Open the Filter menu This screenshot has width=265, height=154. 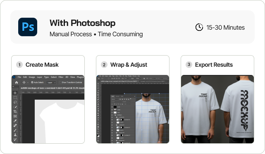coord(61,77)
